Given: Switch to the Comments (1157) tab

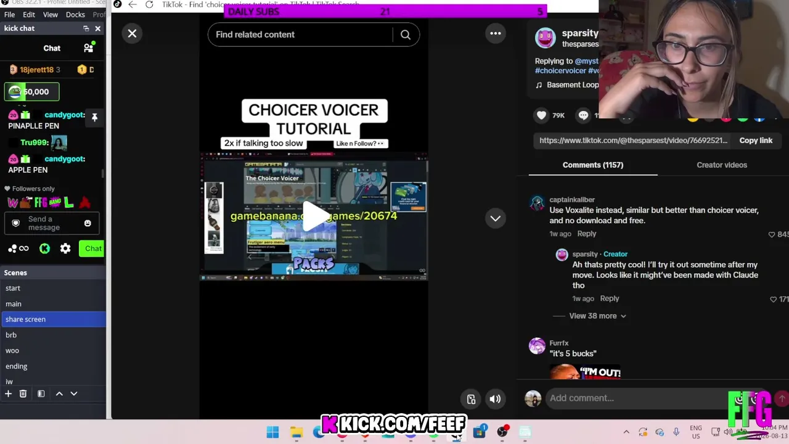Looking at the screenshot, I should (593, 165).
